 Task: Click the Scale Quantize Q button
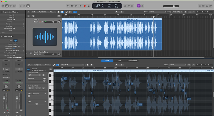coord(43,88)
